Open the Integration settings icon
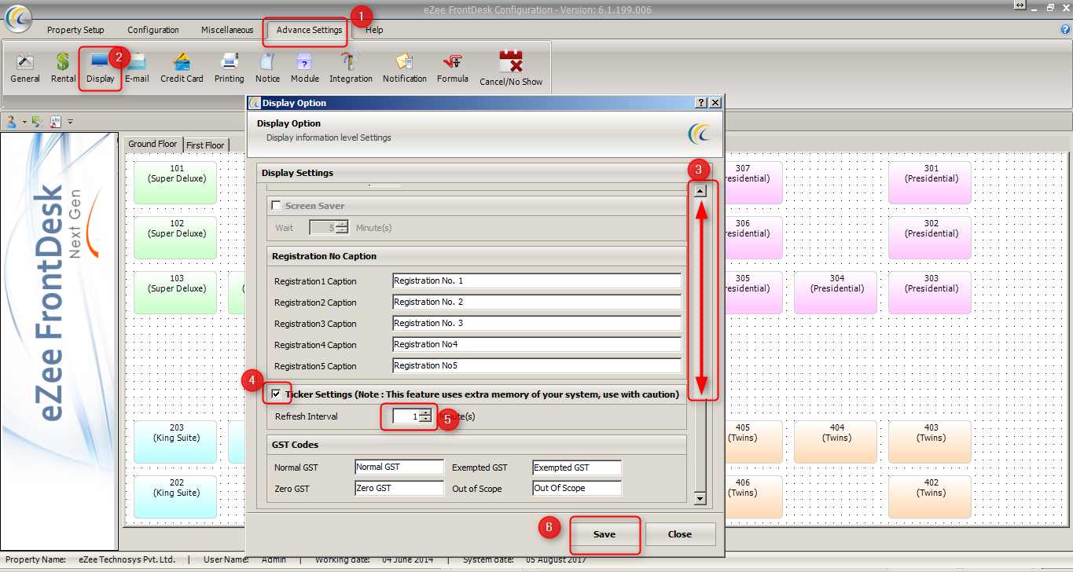The width and height of the screenshot is (1073, 572). 351,62
